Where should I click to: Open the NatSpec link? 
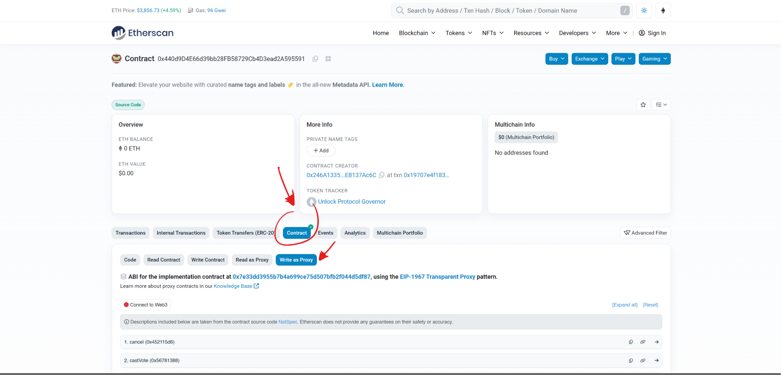288,322
